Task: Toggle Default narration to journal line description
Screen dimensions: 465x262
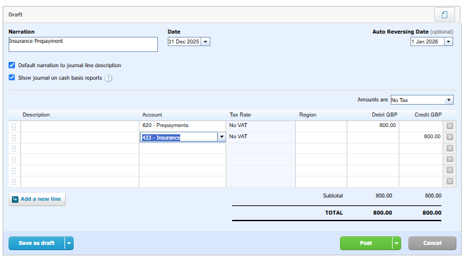Action: click(x=12, y=65)
